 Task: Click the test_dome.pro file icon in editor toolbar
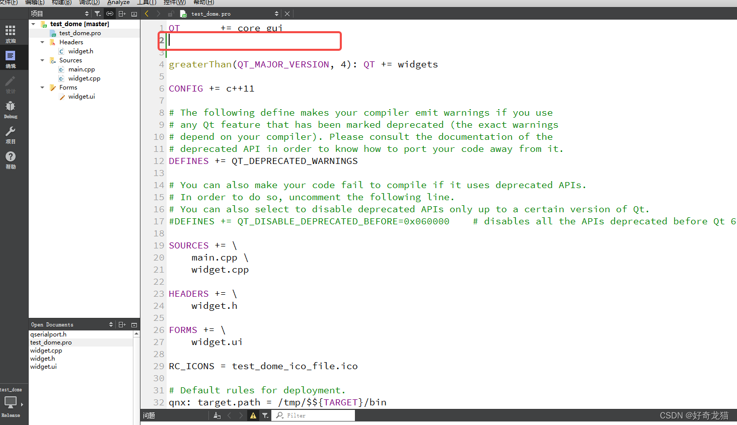click(183, 14)
